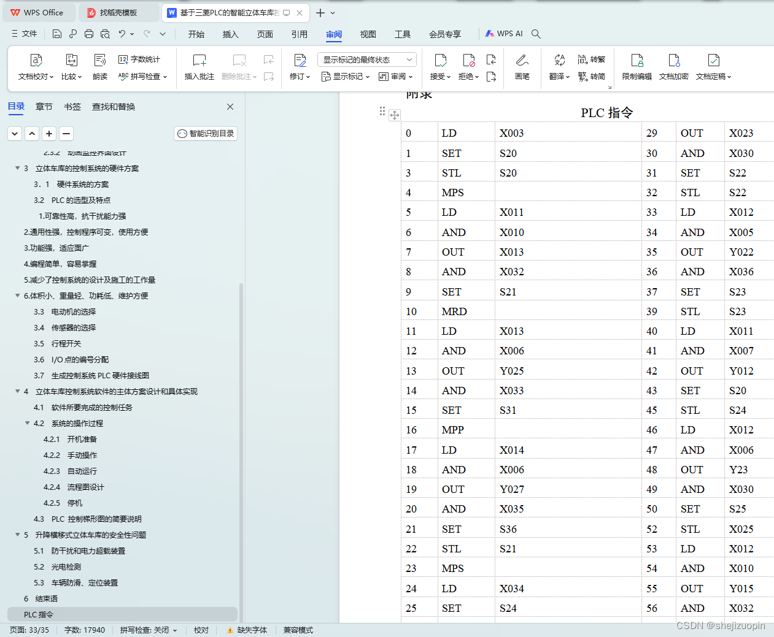This screenshot has width=774, height=637.
Task: Switch to the 插入 ribbon tab
Action: (x=231, y=34)
